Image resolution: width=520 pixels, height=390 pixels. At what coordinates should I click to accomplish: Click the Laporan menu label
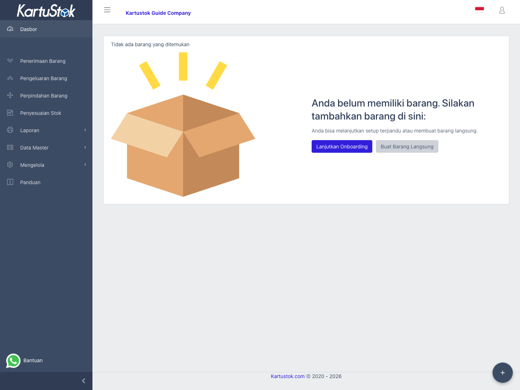(30, 130)
